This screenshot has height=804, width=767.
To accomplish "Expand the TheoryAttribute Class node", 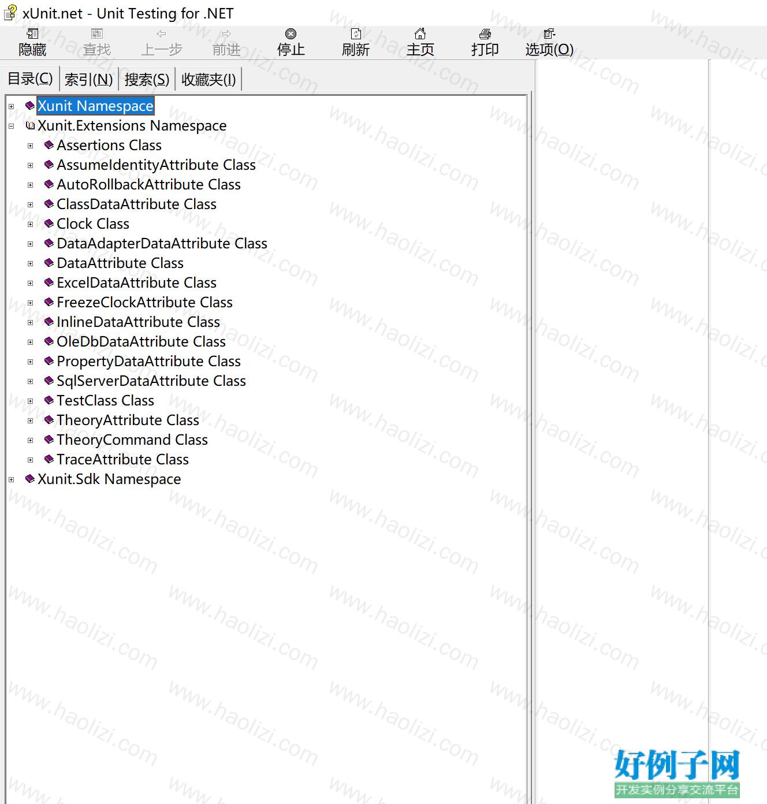I will tap(31, 421).
